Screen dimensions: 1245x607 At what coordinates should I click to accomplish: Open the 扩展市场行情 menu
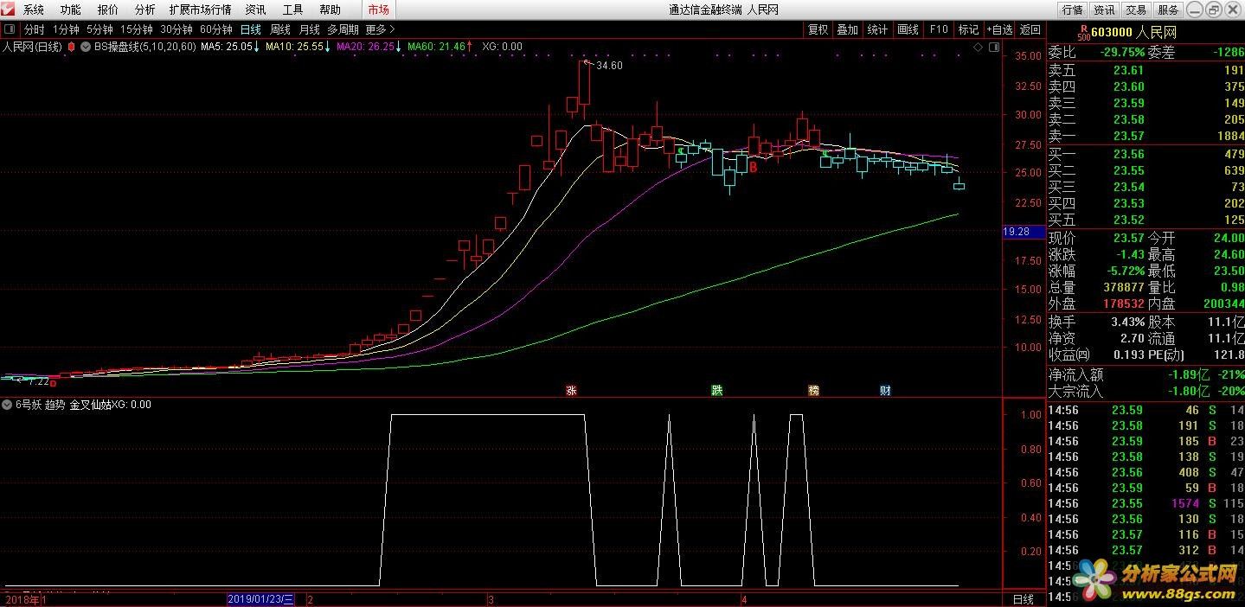pyautogui.click(x=201, y=10)
